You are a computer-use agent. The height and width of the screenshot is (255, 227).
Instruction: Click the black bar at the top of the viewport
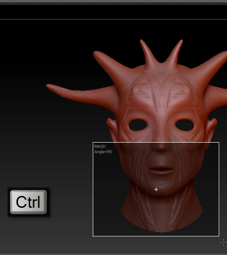pos(113,12)
